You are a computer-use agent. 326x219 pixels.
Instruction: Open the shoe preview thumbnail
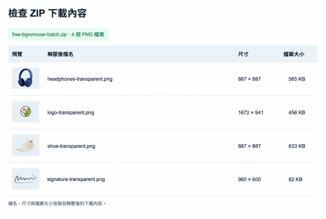(25, 145)
